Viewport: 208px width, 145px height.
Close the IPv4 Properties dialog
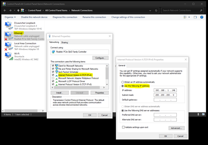186,60
